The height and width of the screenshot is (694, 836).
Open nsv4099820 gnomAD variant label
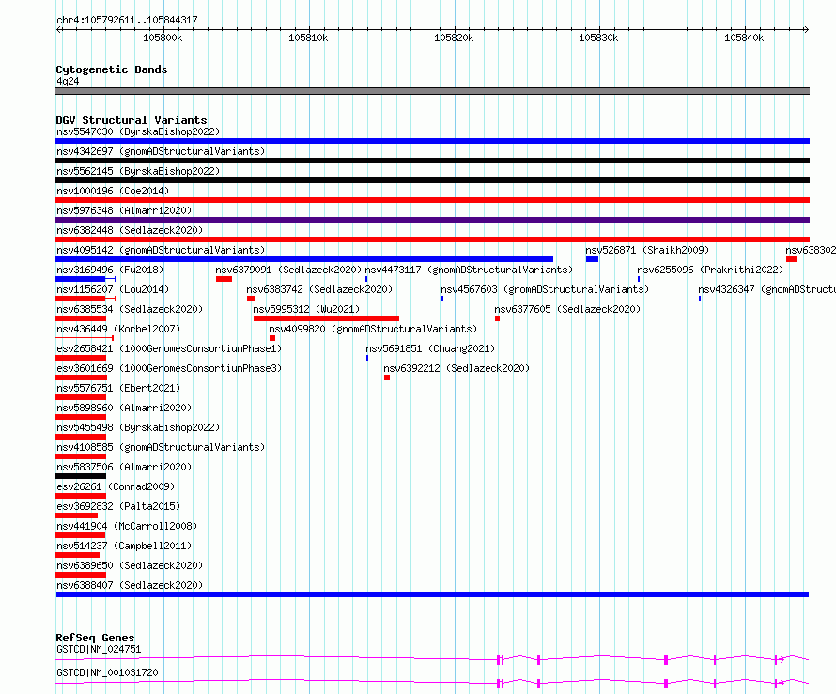(x=373, y=329)
